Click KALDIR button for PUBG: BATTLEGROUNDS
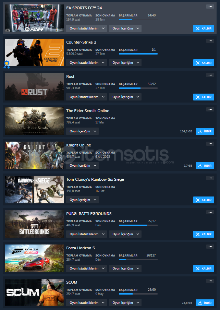 tap(204, 234)
